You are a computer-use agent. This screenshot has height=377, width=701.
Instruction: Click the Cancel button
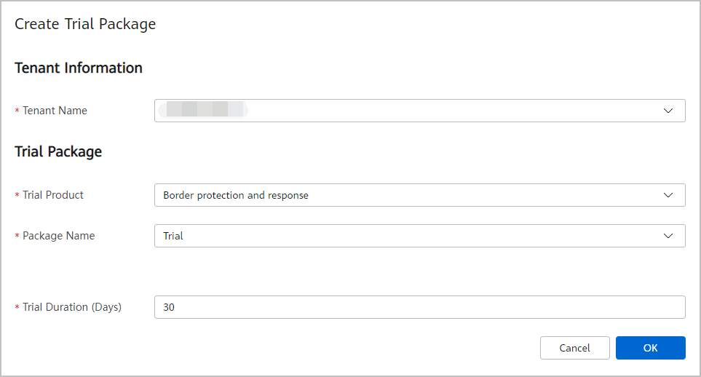point(574,348)
